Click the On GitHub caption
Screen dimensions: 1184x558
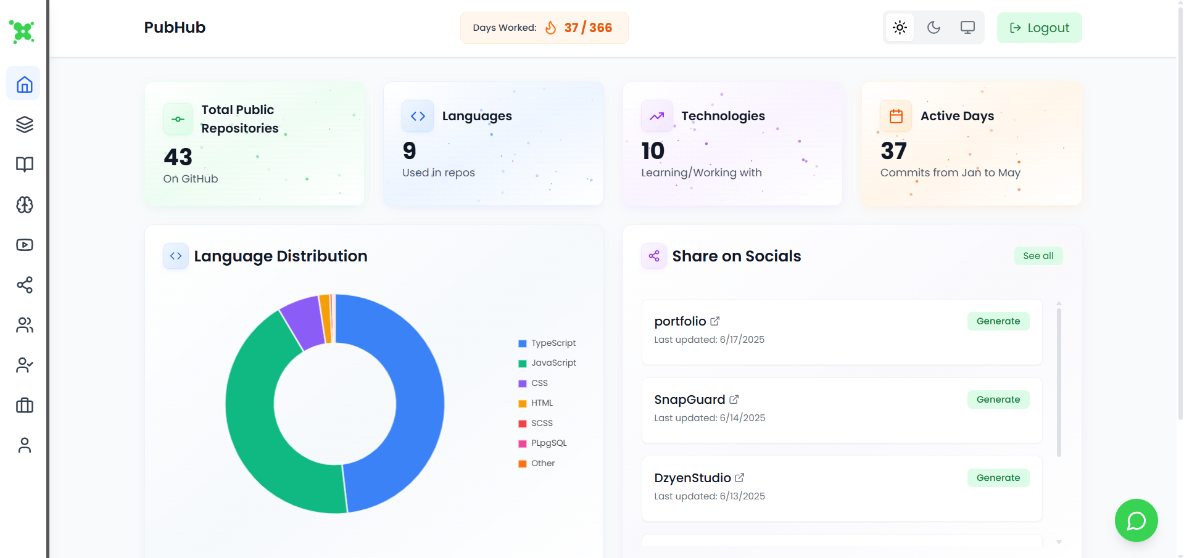click(x=191, y=179)
